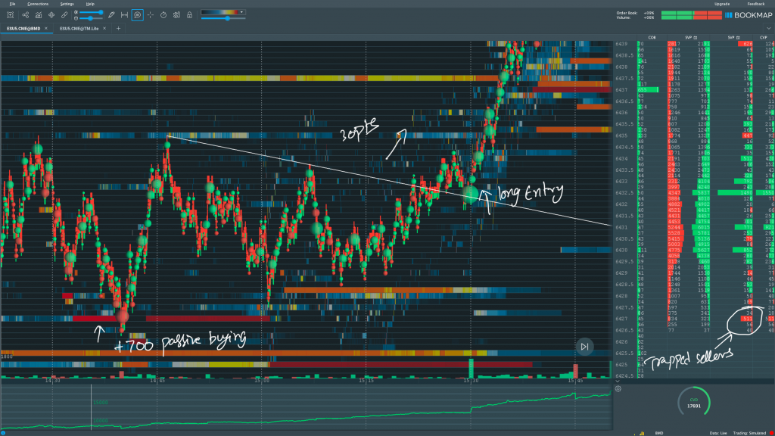Toggle the speech bubble notes button
This screenshot has height=436, width=775.
137,14
